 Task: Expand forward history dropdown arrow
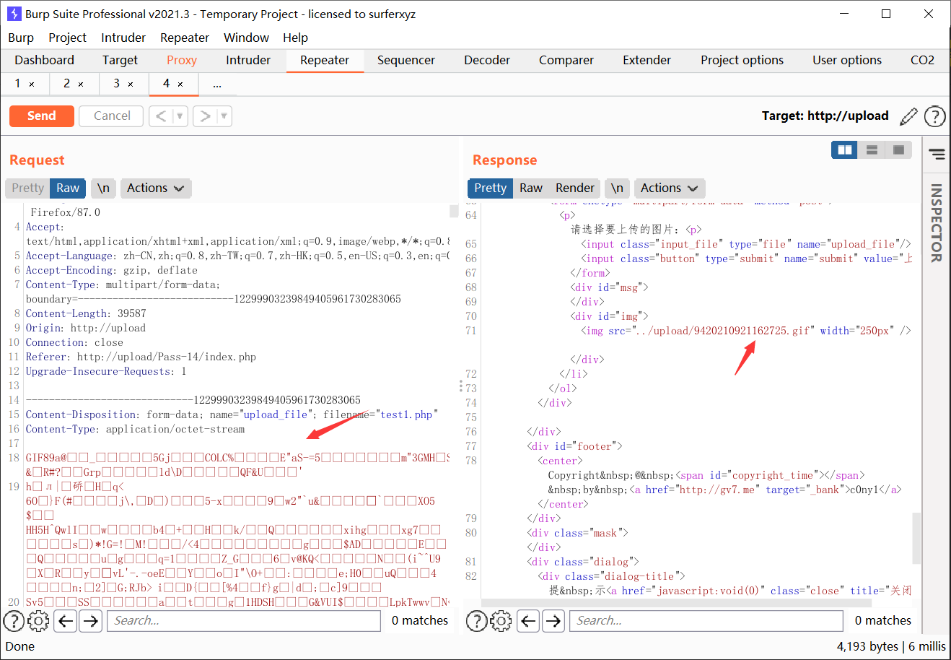pyautogui.click(x=224, y=116)
